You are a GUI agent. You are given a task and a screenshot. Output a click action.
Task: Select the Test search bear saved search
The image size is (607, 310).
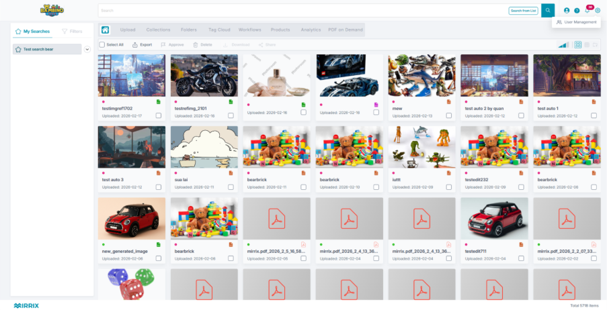[47, 49]
